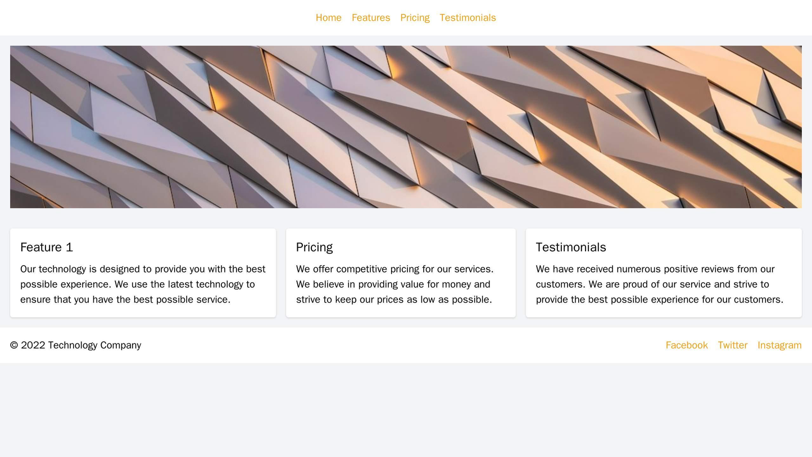Open the Testimonials navigation link
Viewport: 812px width, 457px height.
click(x=466, y=17)
